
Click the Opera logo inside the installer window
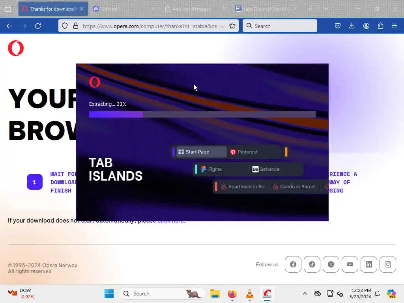tap(95, 82)
